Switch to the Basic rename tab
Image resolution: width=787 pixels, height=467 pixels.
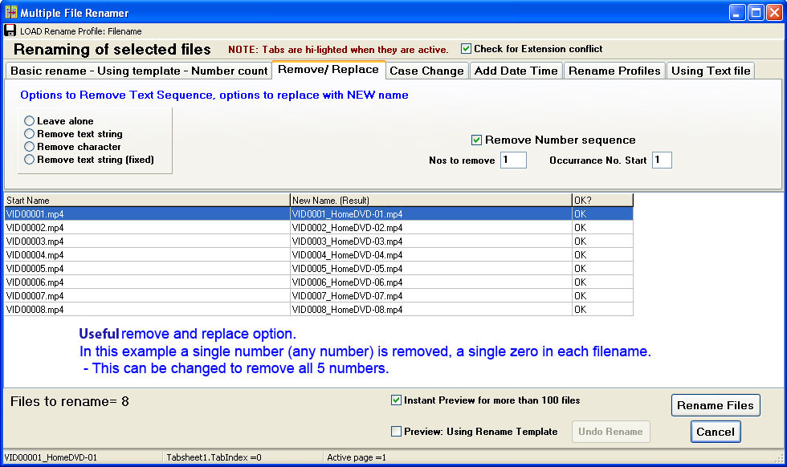[138, 71]
